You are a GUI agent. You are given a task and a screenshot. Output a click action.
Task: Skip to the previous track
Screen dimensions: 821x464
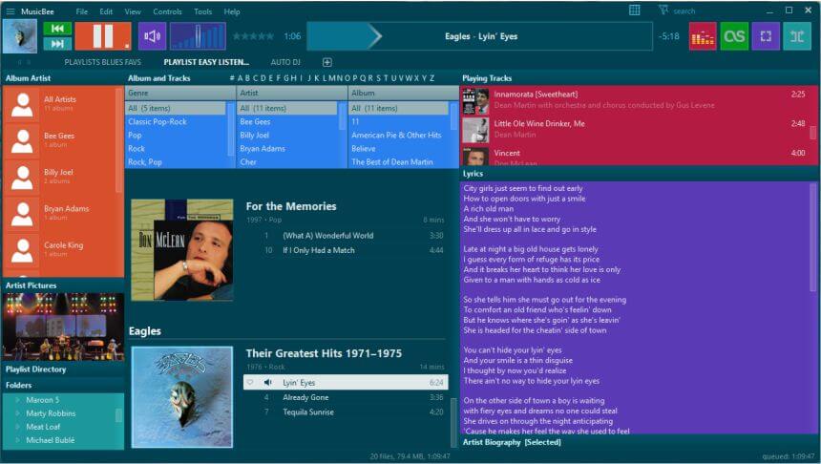click(x=57, y=29)
